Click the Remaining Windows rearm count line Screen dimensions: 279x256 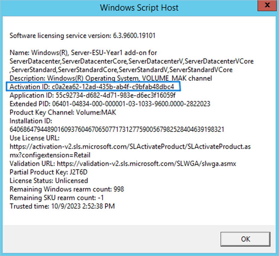(x=67, y=189)
